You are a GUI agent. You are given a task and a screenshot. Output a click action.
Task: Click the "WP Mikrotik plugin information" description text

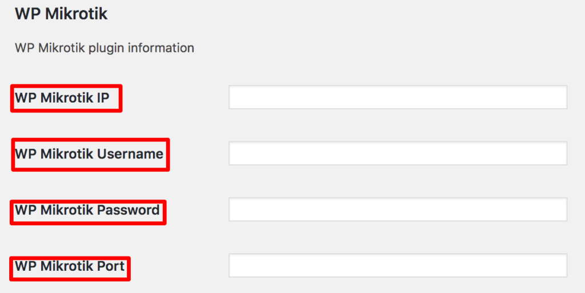point(105,48)
